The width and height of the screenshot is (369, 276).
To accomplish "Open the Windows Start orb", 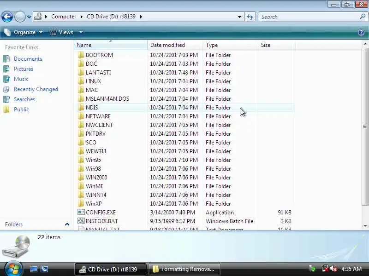I will coord(13,269).
